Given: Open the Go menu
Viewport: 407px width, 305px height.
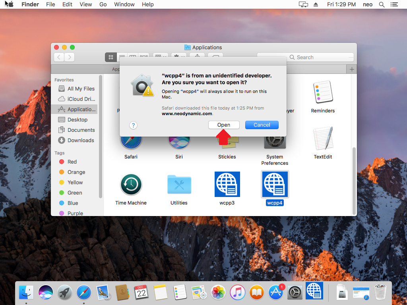Looking at the screenshot, I should pyautogui.click(x=103, y=4).
